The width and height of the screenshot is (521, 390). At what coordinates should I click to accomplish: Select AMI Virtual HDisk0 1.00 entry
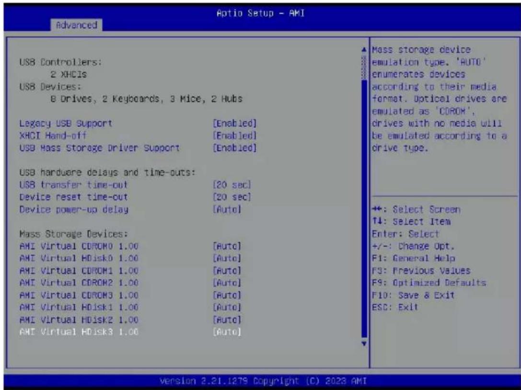coord(79,258)
